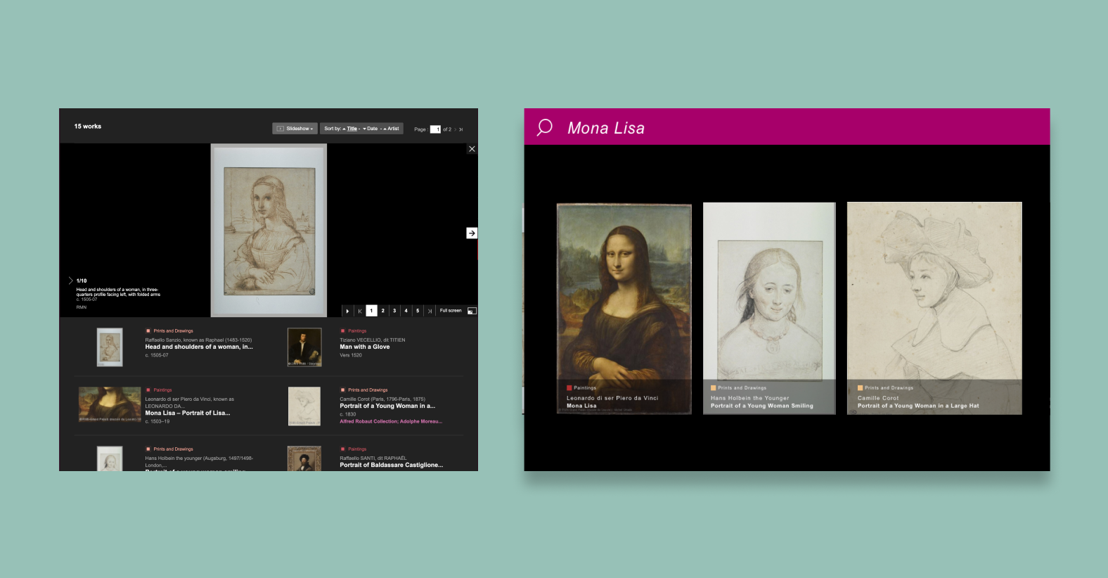
Task: Click the 15 works count label
Action: pyautogui.click(x=88, y=127)
